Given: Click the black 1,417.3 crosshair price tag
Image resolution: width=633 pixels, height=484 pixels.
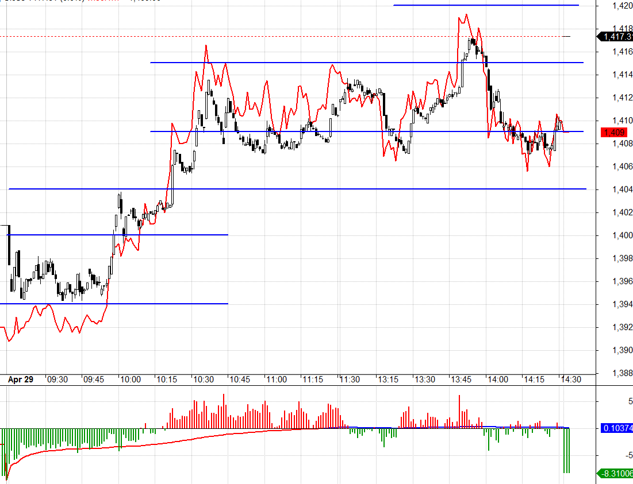Looking at the screenshot, I should pos(616,37).
